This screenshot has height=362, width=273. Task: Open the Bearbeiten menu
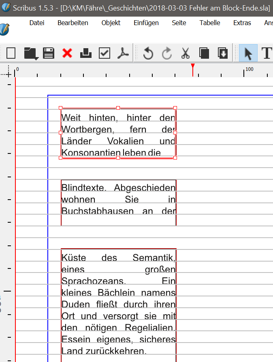click(73, 23)
